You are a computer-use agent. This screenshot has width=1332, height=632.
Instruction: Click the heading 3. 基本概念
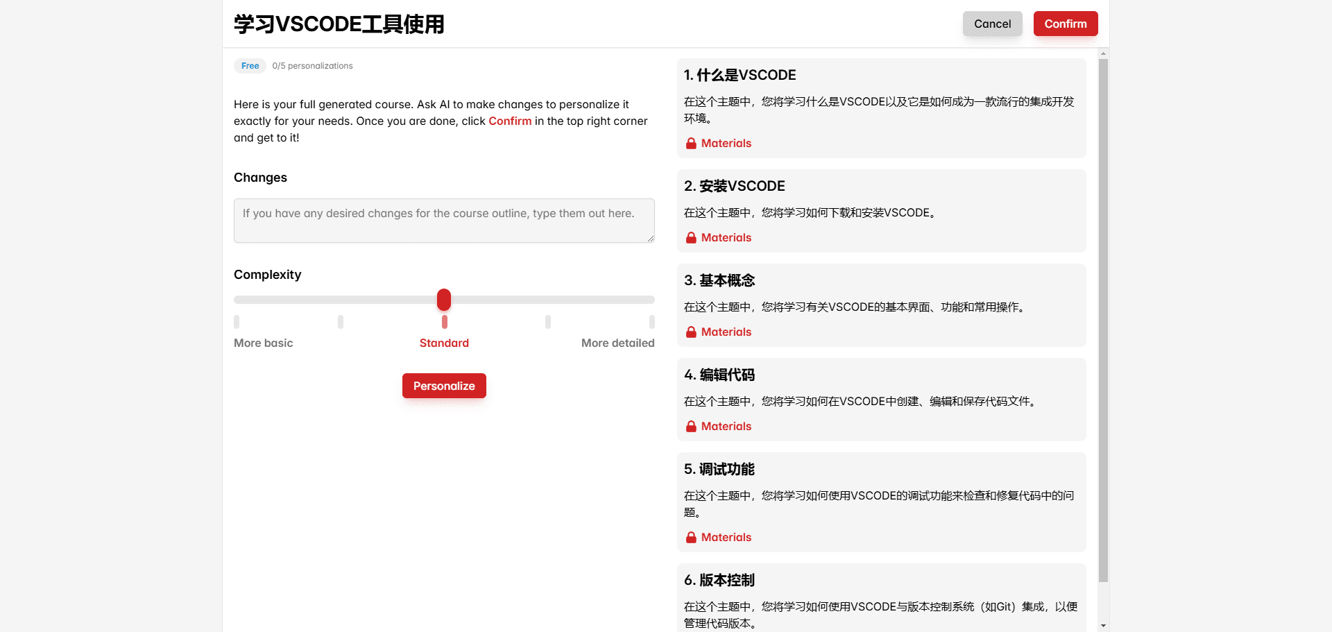pos(719,280)
